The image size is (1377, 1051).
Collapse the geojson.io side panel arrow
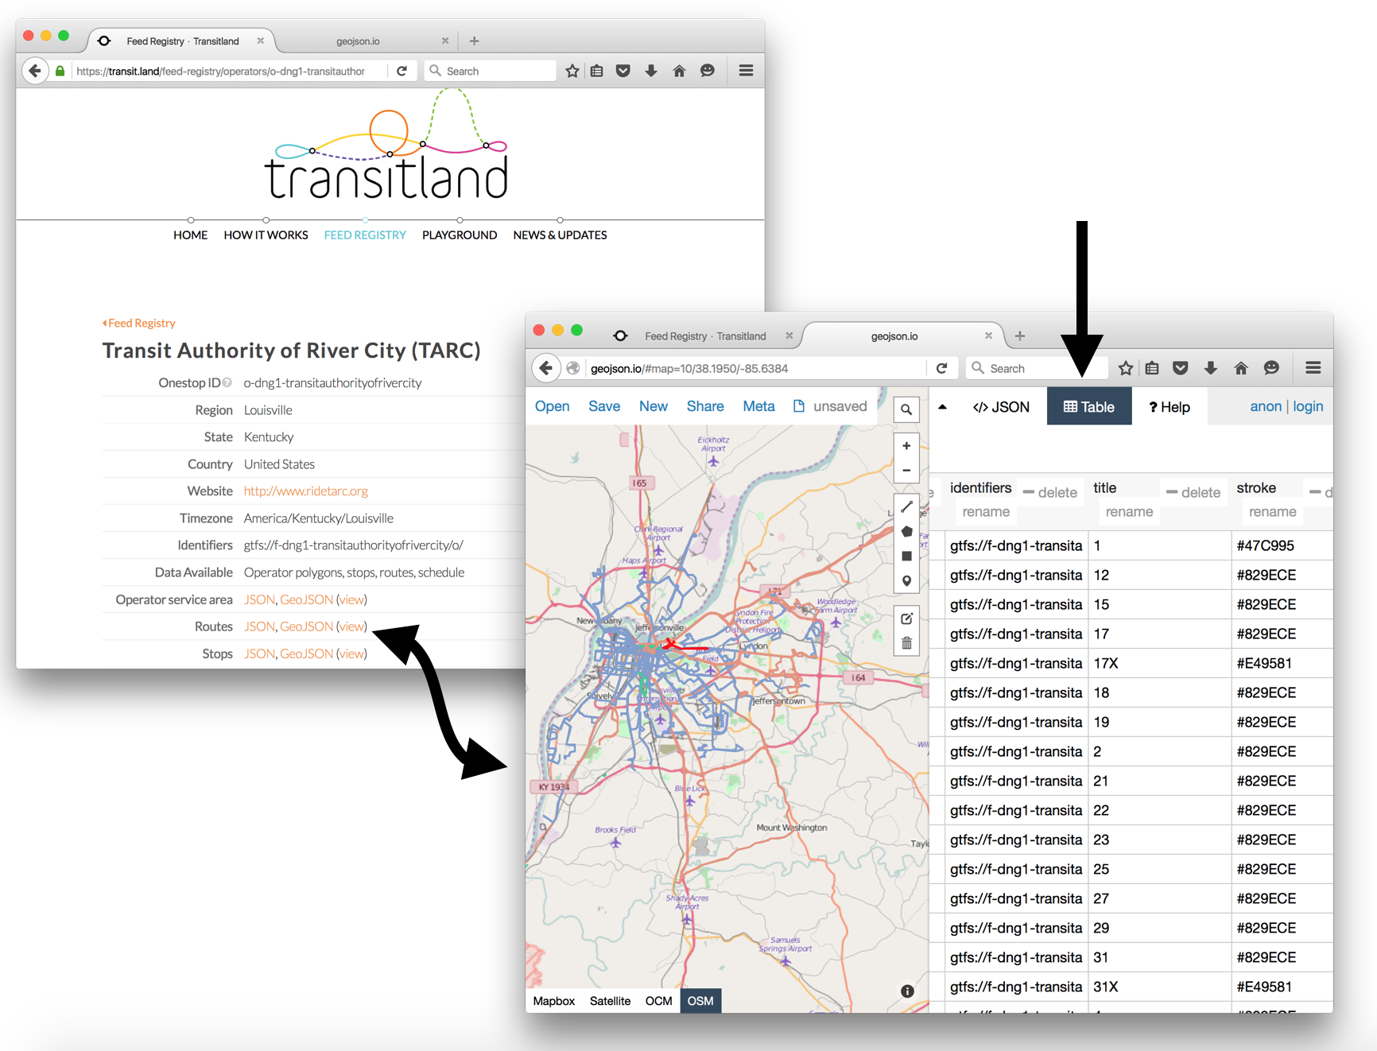(x=942, y=407)
